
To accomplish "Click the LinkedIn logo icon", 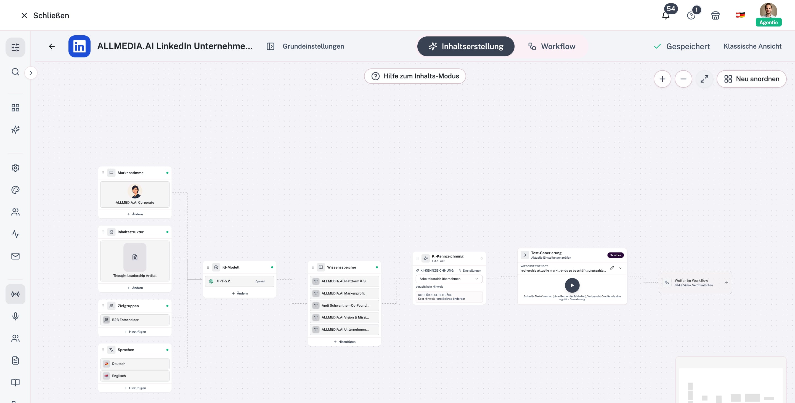I will (79, 46).
